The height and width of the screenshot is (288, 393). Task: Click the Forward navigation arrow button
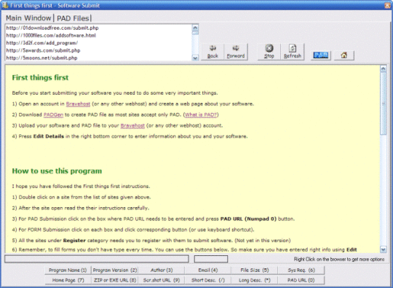pos(236,52)
